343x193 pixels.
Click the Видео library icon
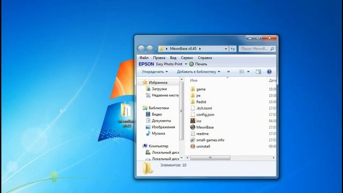(x=148, y=114)
